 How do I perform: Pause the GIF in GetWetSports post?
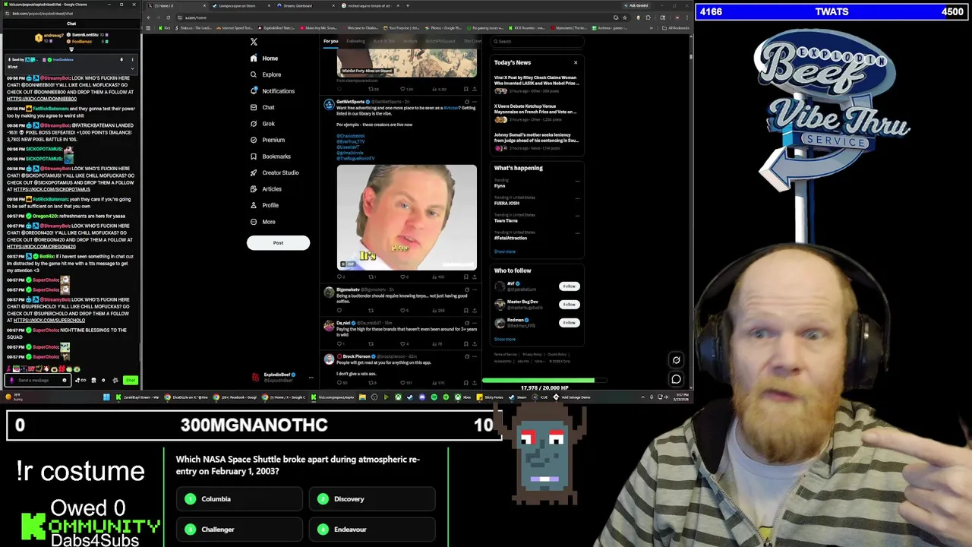(342, 264)
